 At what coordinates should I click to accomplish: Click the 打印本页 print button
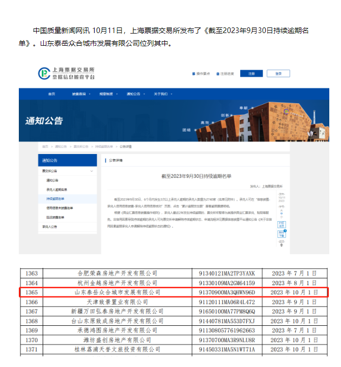(281, 225)
